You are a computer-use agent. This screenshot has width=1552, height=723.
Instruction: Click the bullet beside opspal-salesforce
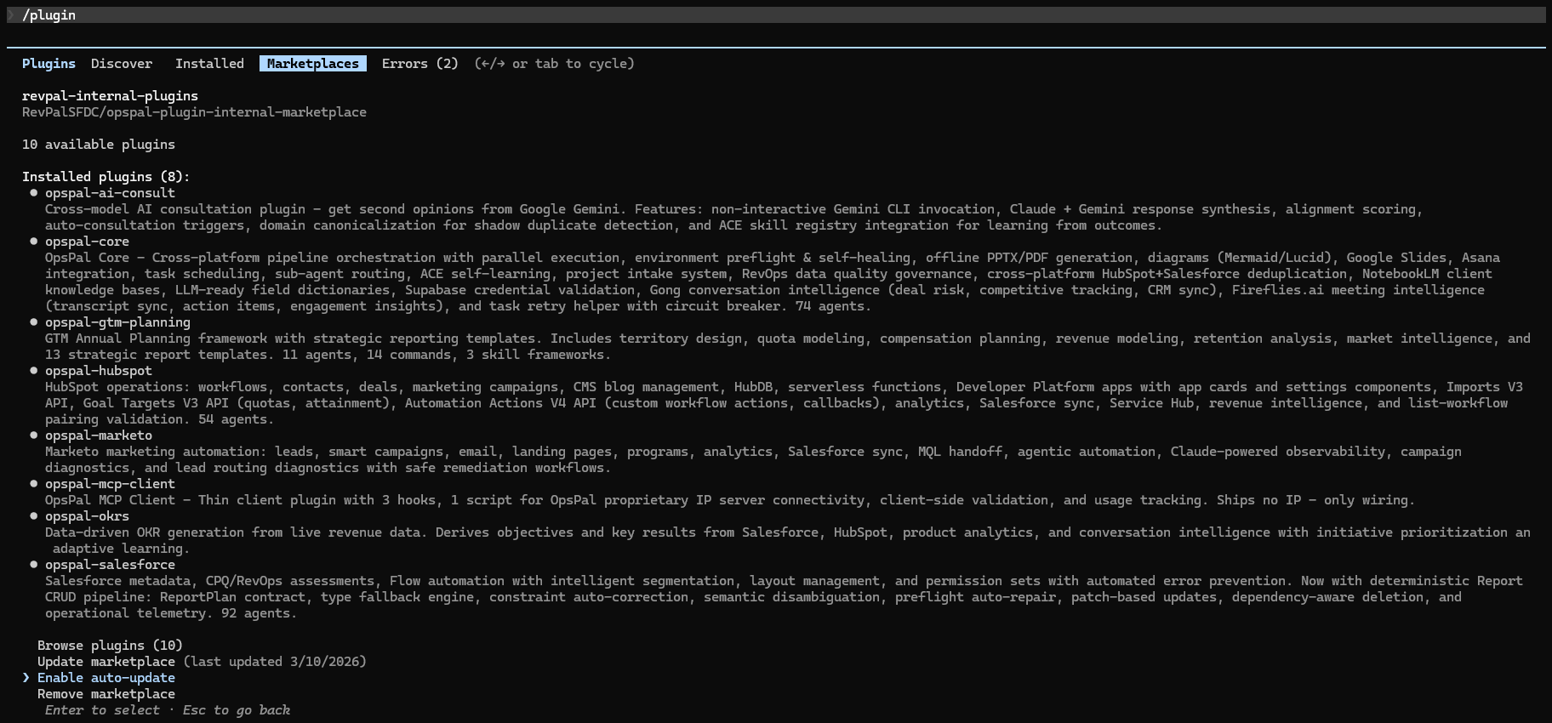pos(34,565)
